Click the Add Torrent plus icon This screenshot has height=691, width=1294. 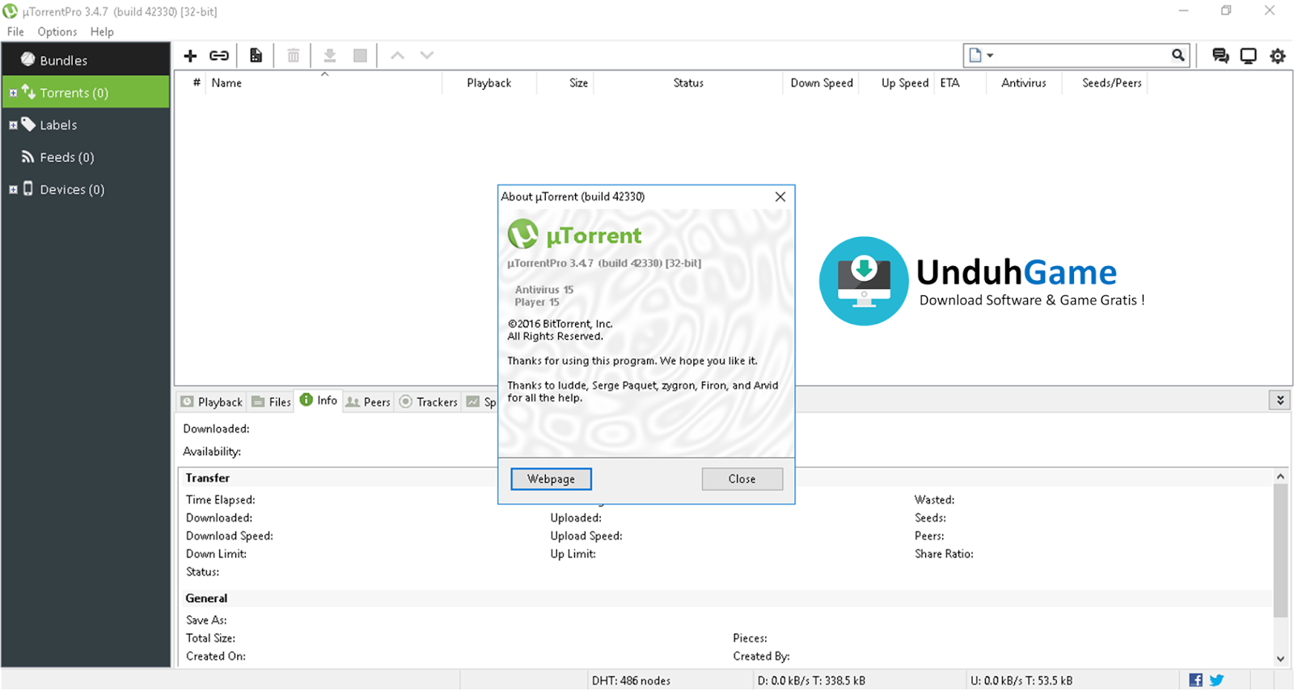pyautogui.click(x=190, y=56)
